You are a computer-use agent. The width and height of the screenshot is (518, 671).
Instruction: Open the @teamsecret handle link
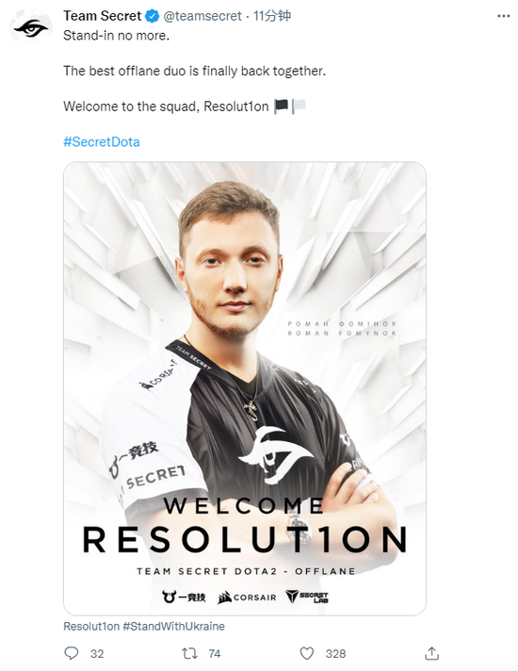[202, 16]
